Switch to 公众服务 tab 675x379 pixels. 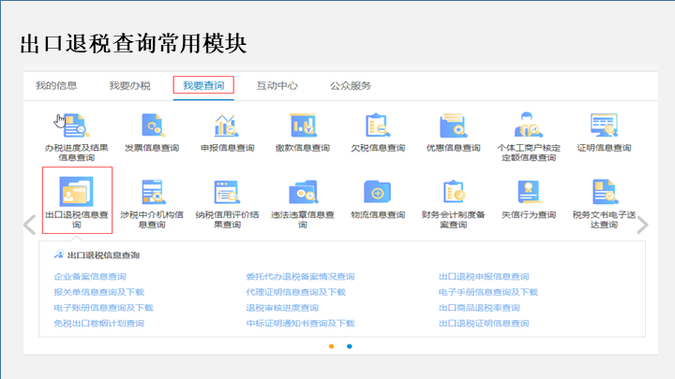[351, 85]
